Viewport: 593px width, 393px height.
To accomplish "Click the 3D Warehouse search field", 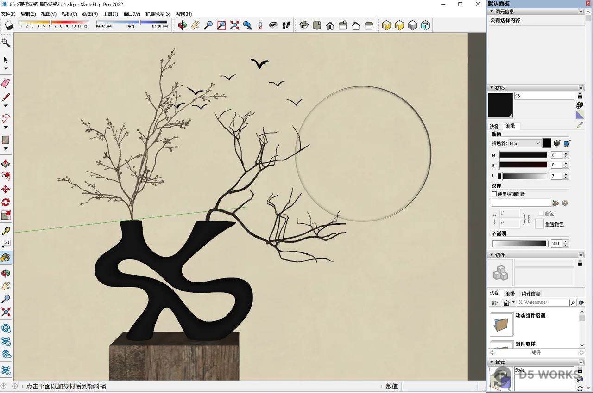I will [x=543, y=302].
